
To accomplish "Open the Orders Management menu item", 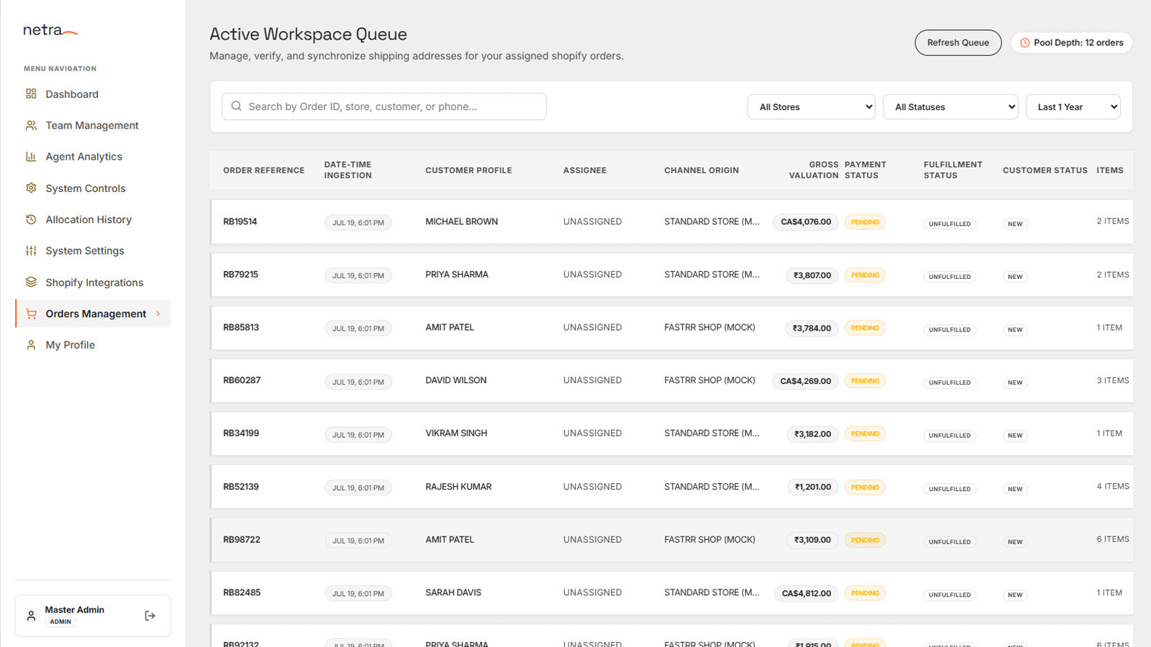I will tap(94, 313).
